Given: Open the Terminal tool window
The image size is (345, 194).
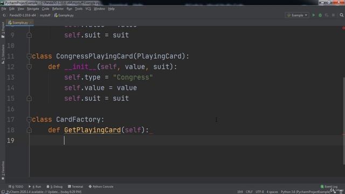Looking at the screenshot, I should point(75,186).
